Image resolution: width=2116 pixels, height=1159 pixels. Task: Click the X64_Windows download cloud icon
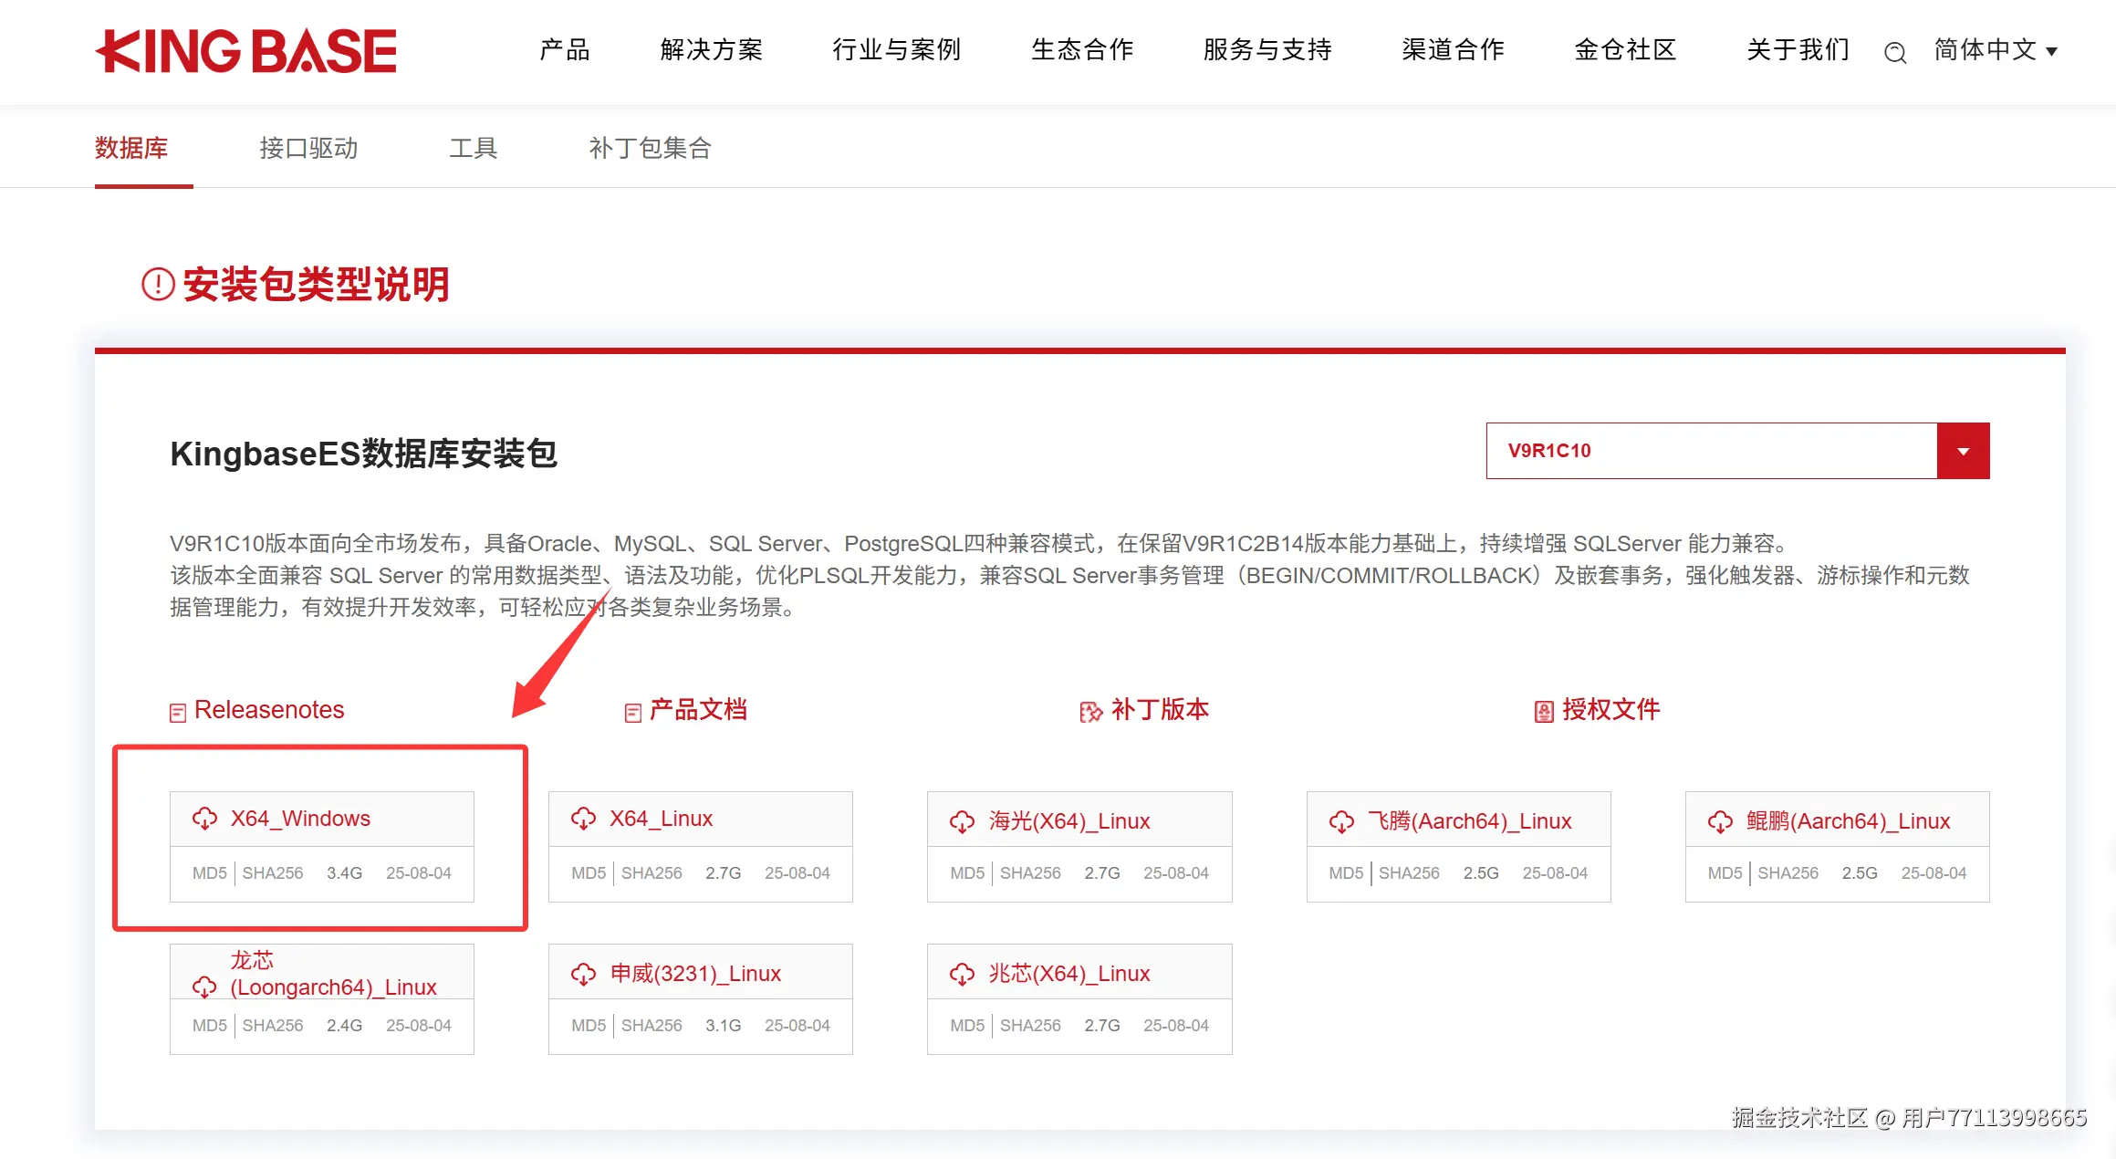point(204,819)
